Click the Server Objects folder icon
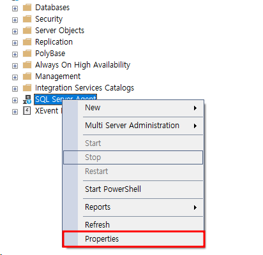Image resolution: width=263 pixels, height=255 pixels. click(27, 31)
